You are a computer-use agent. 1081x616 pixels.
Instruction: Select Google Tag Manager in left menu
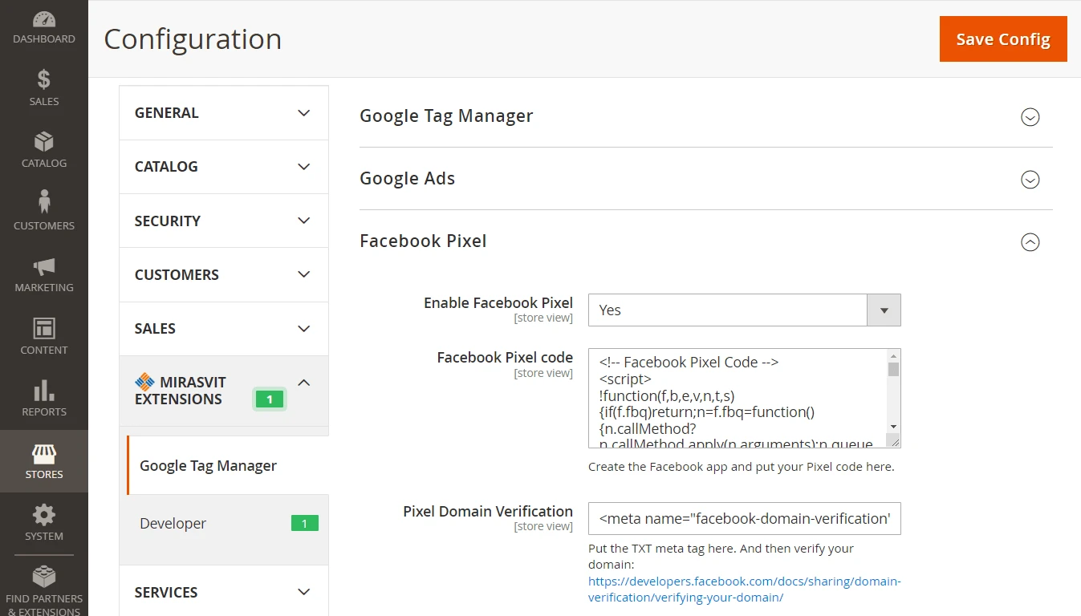209,466
